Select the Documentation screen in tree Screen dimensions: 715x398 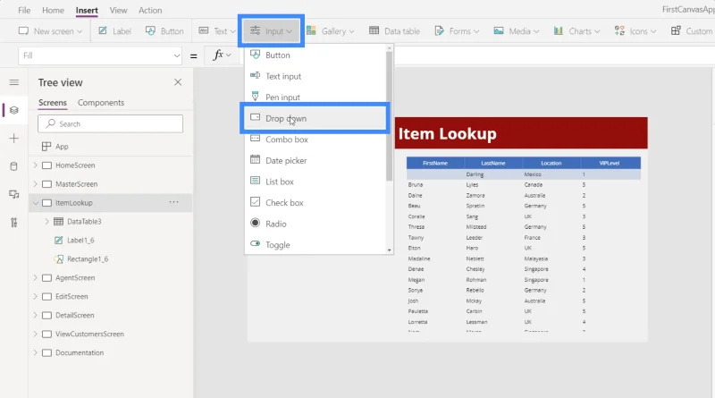(80, 352)
